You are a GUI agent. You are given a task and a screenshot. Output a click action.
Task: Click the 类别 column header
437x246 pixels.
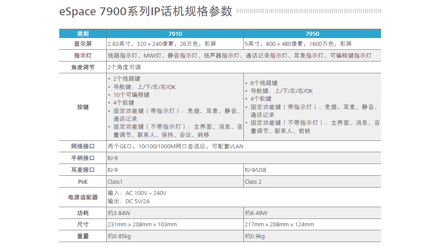point(83,34)
